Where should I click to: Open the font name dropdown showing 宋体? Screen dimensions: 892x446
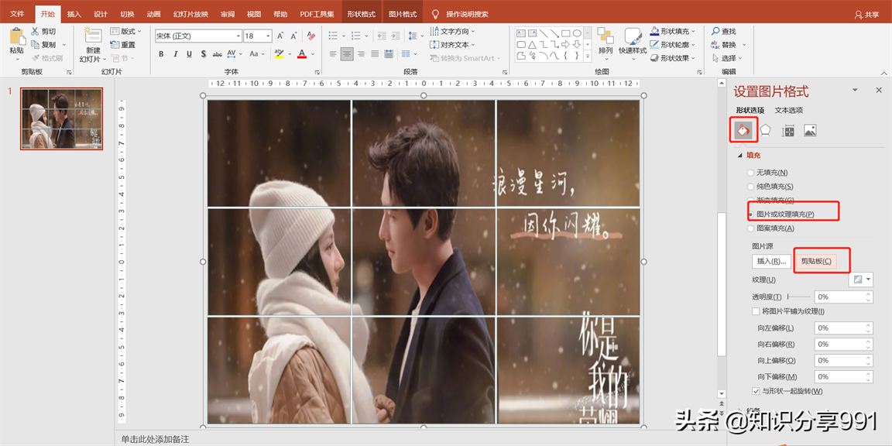238,36
